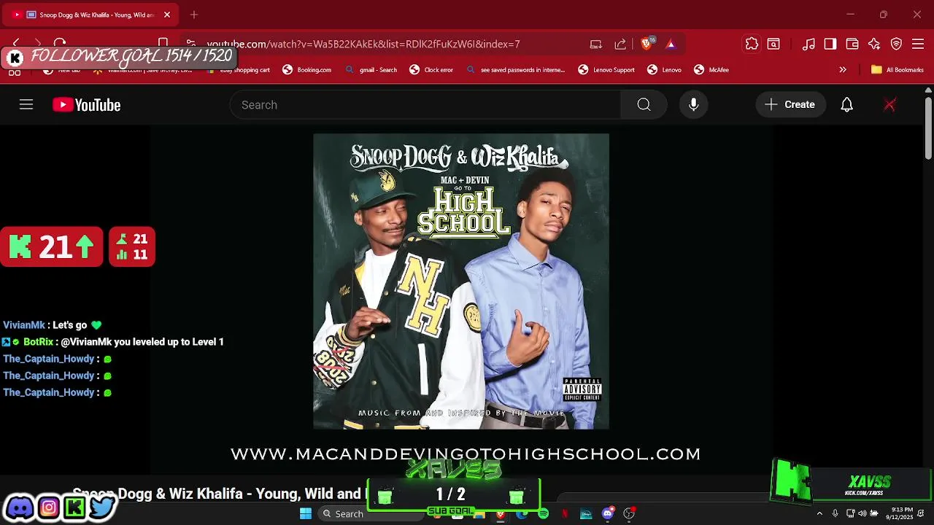934x525 pixels.
Task: Open a new browser tab
Action: (194, 15)
